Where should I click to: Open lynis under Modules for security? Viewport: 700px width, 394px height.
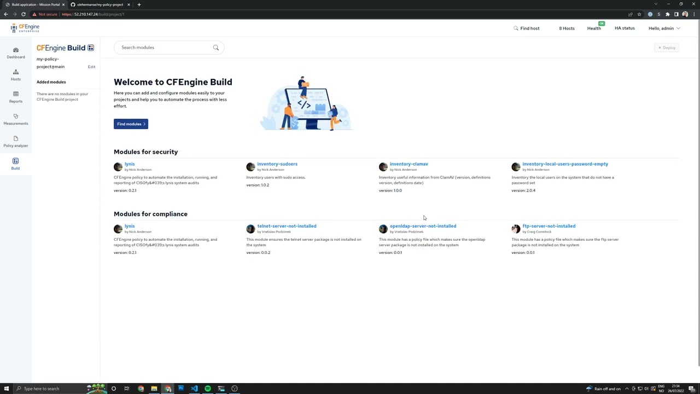130,164
